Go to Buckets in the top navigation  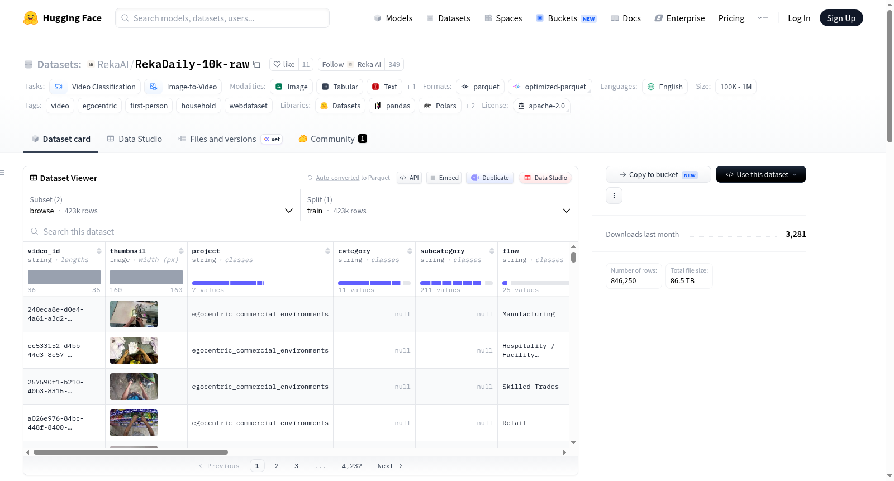pos(566,18)
